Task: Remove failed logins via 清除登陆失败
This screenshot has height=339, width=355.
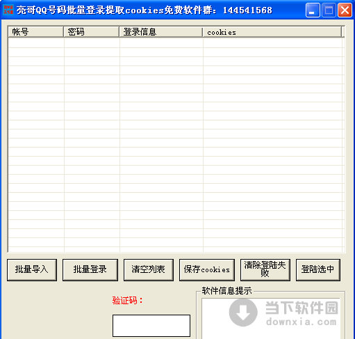Action: tap(265, 270)
